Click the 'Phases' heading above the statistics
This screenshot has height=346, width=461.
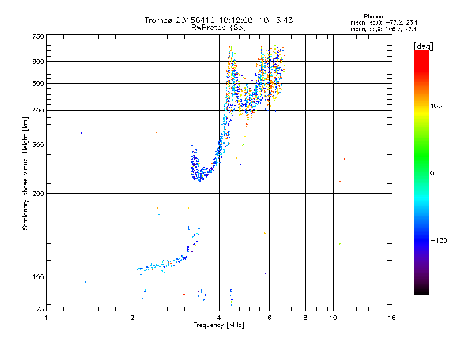(373, 17)
